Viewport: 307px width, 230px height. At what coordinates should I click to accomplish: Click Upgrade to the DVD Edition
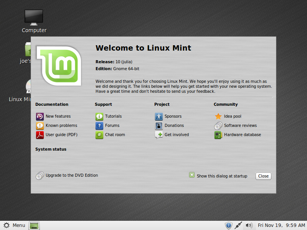(71, 176)
